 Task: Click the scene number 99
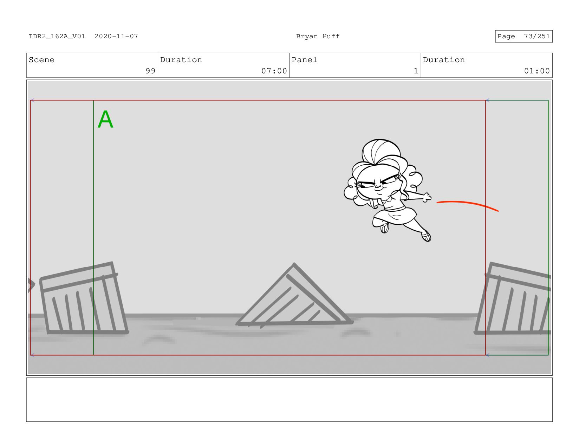tap(150, 71)
